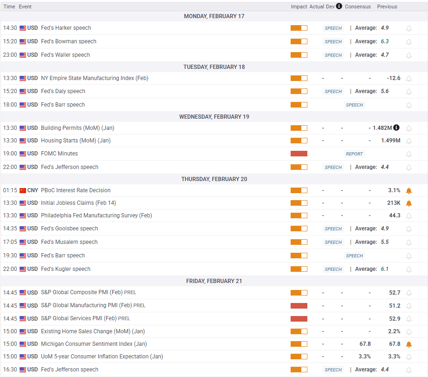
Task: Toggle alert bell for Initial Jobless Claims
Action: click(x=409, y=203)
